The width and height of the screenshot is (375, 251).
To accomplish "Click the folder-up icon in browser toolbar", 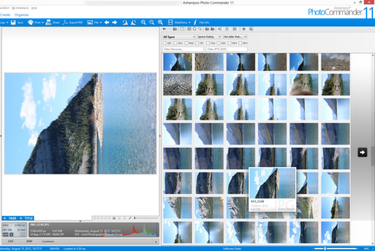I will click(x=175, y=29).
